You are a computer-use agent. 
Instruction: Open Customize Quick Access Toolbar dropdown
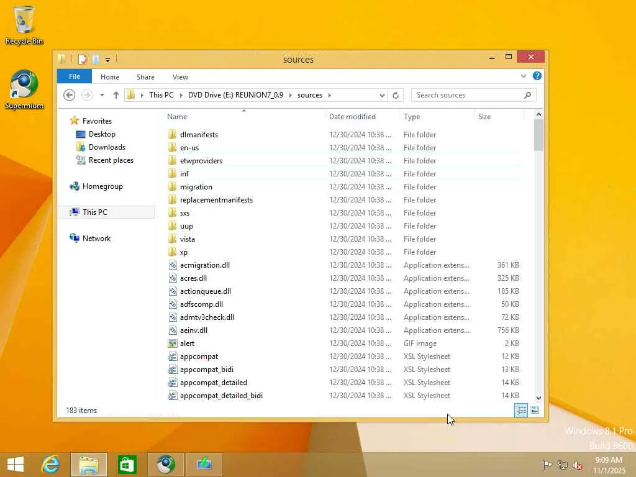(107, 60)
